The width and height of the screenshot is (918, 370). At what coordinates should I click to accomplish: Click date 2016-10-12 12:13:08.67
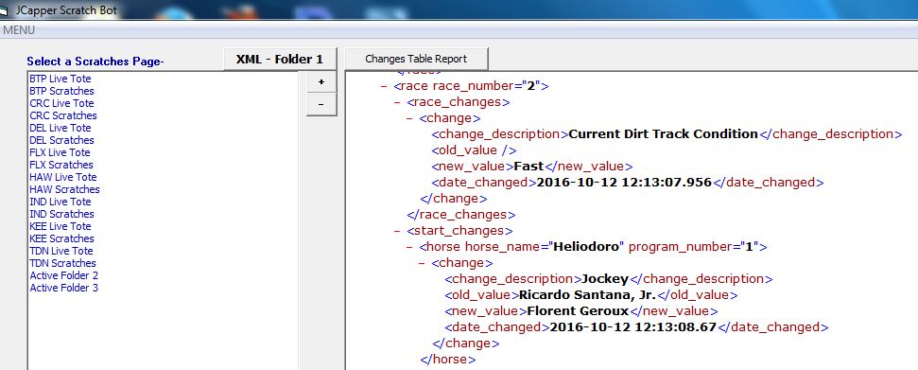[632, 327]
